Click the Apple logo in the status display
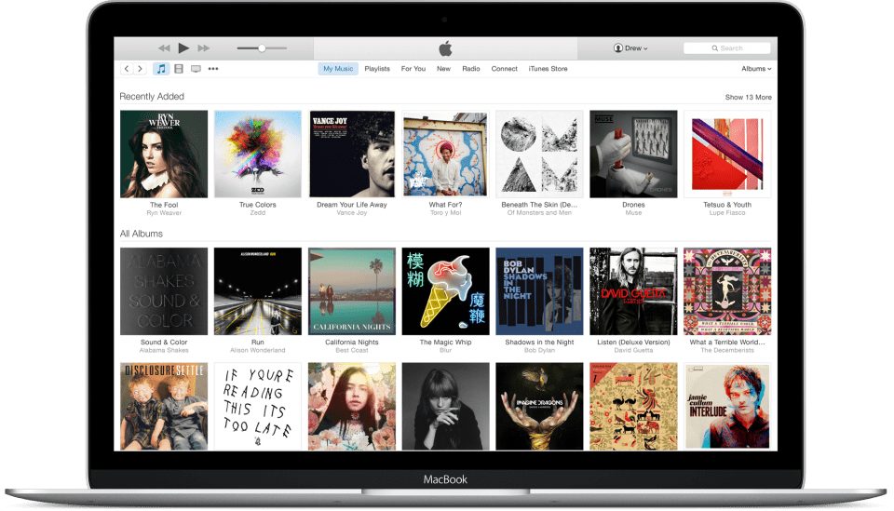Screen dimensions: 894x511 coord(445,48)
